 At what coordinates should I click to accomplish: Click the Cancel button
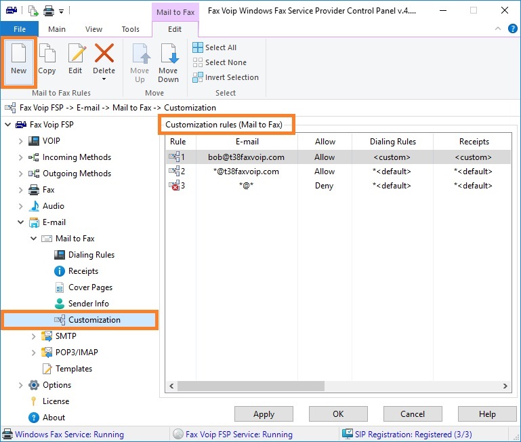tap(413, 414)
